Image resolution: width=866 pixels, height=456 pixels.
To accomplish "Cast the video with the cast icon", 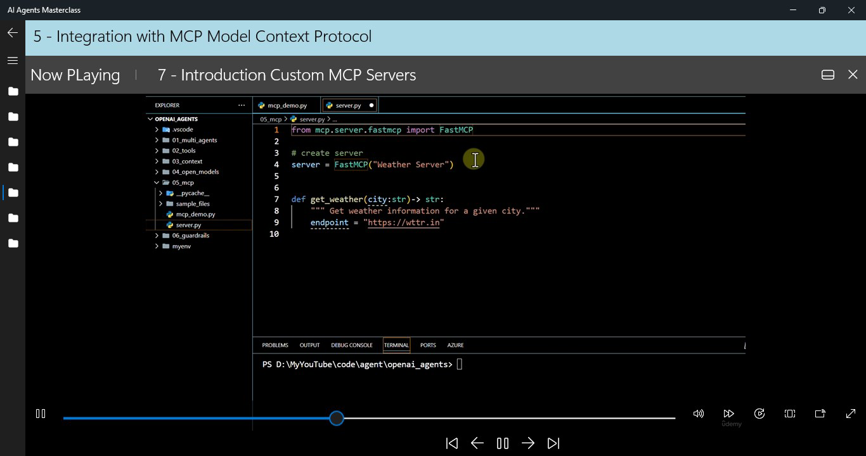I will [820, 414].
